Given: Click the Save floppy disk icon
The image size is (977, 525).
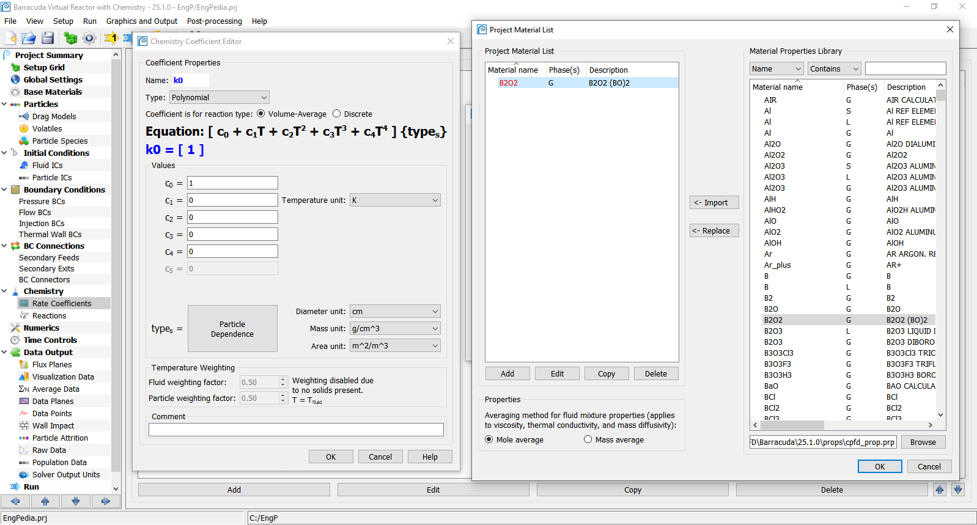Looking at the screenshot, I should pyautogui.click(x=48, y=38).
